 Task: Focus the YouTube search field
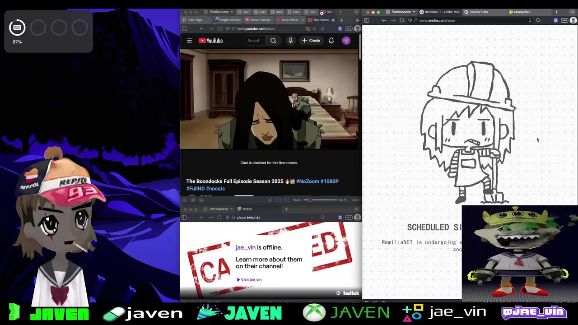click(x=254, y=41)
